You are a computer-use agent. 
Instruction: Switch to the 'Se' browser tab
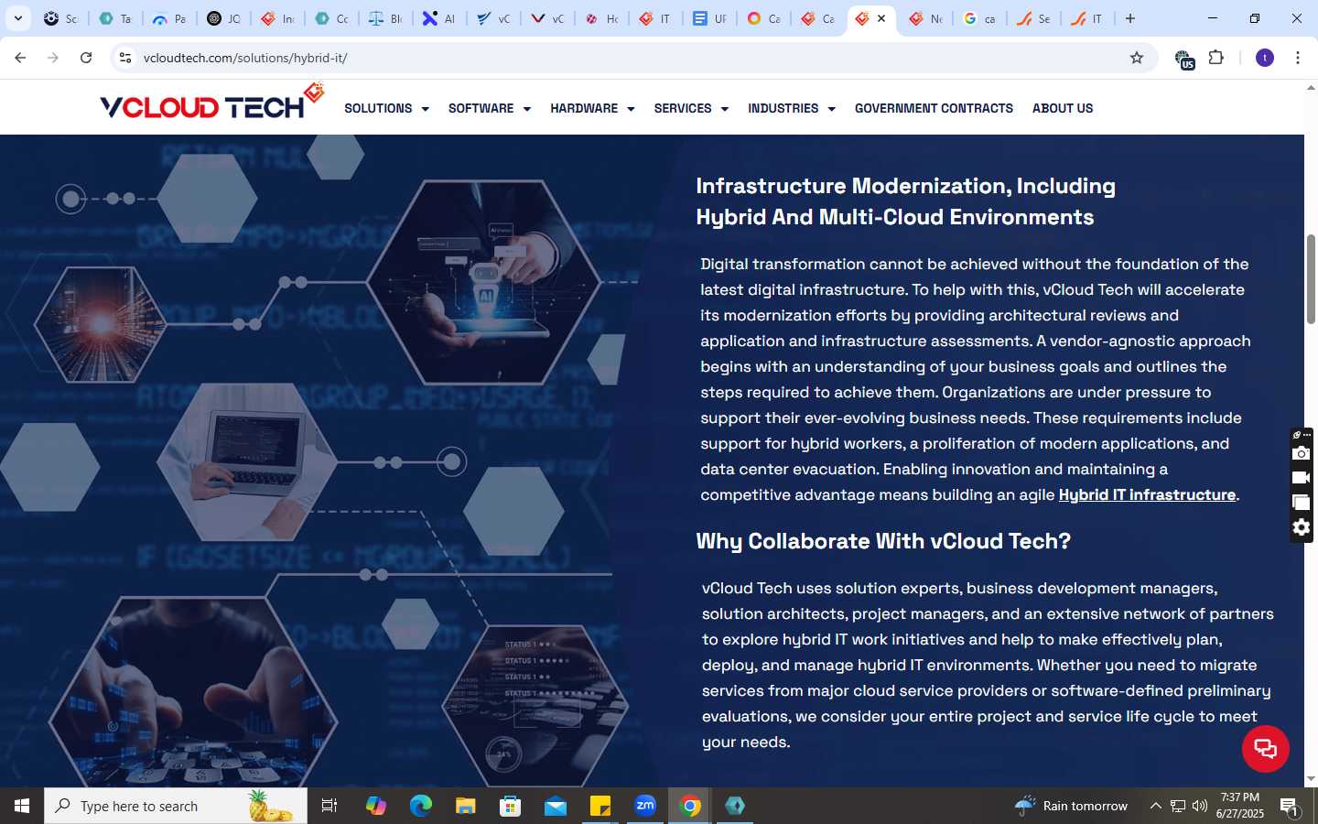click(1033, 18)
